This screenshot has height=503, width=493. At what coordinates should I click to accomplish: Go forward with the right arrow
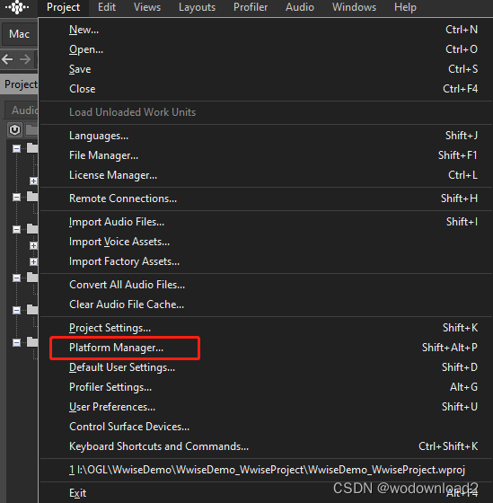pos(25,59)
